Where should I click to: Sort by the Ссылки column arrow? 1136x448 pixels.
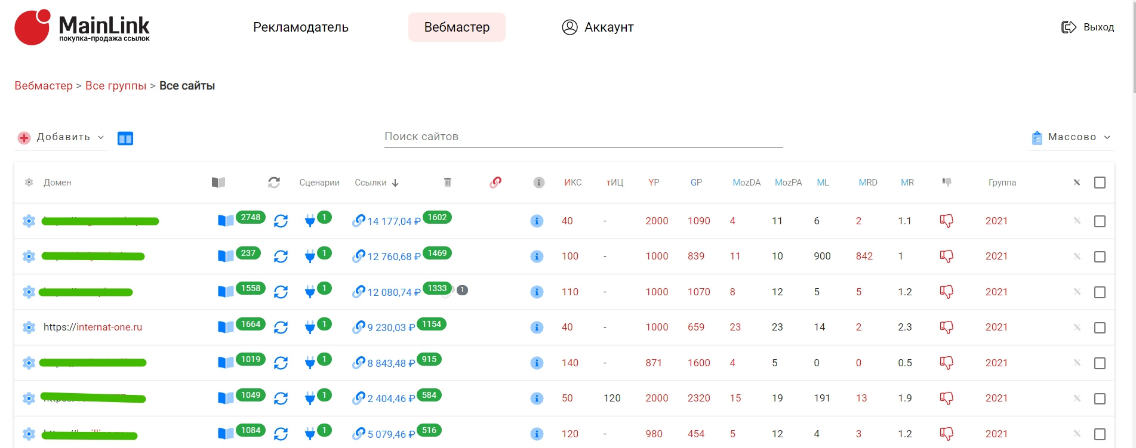pyautogui.click(x=395, y=183)
